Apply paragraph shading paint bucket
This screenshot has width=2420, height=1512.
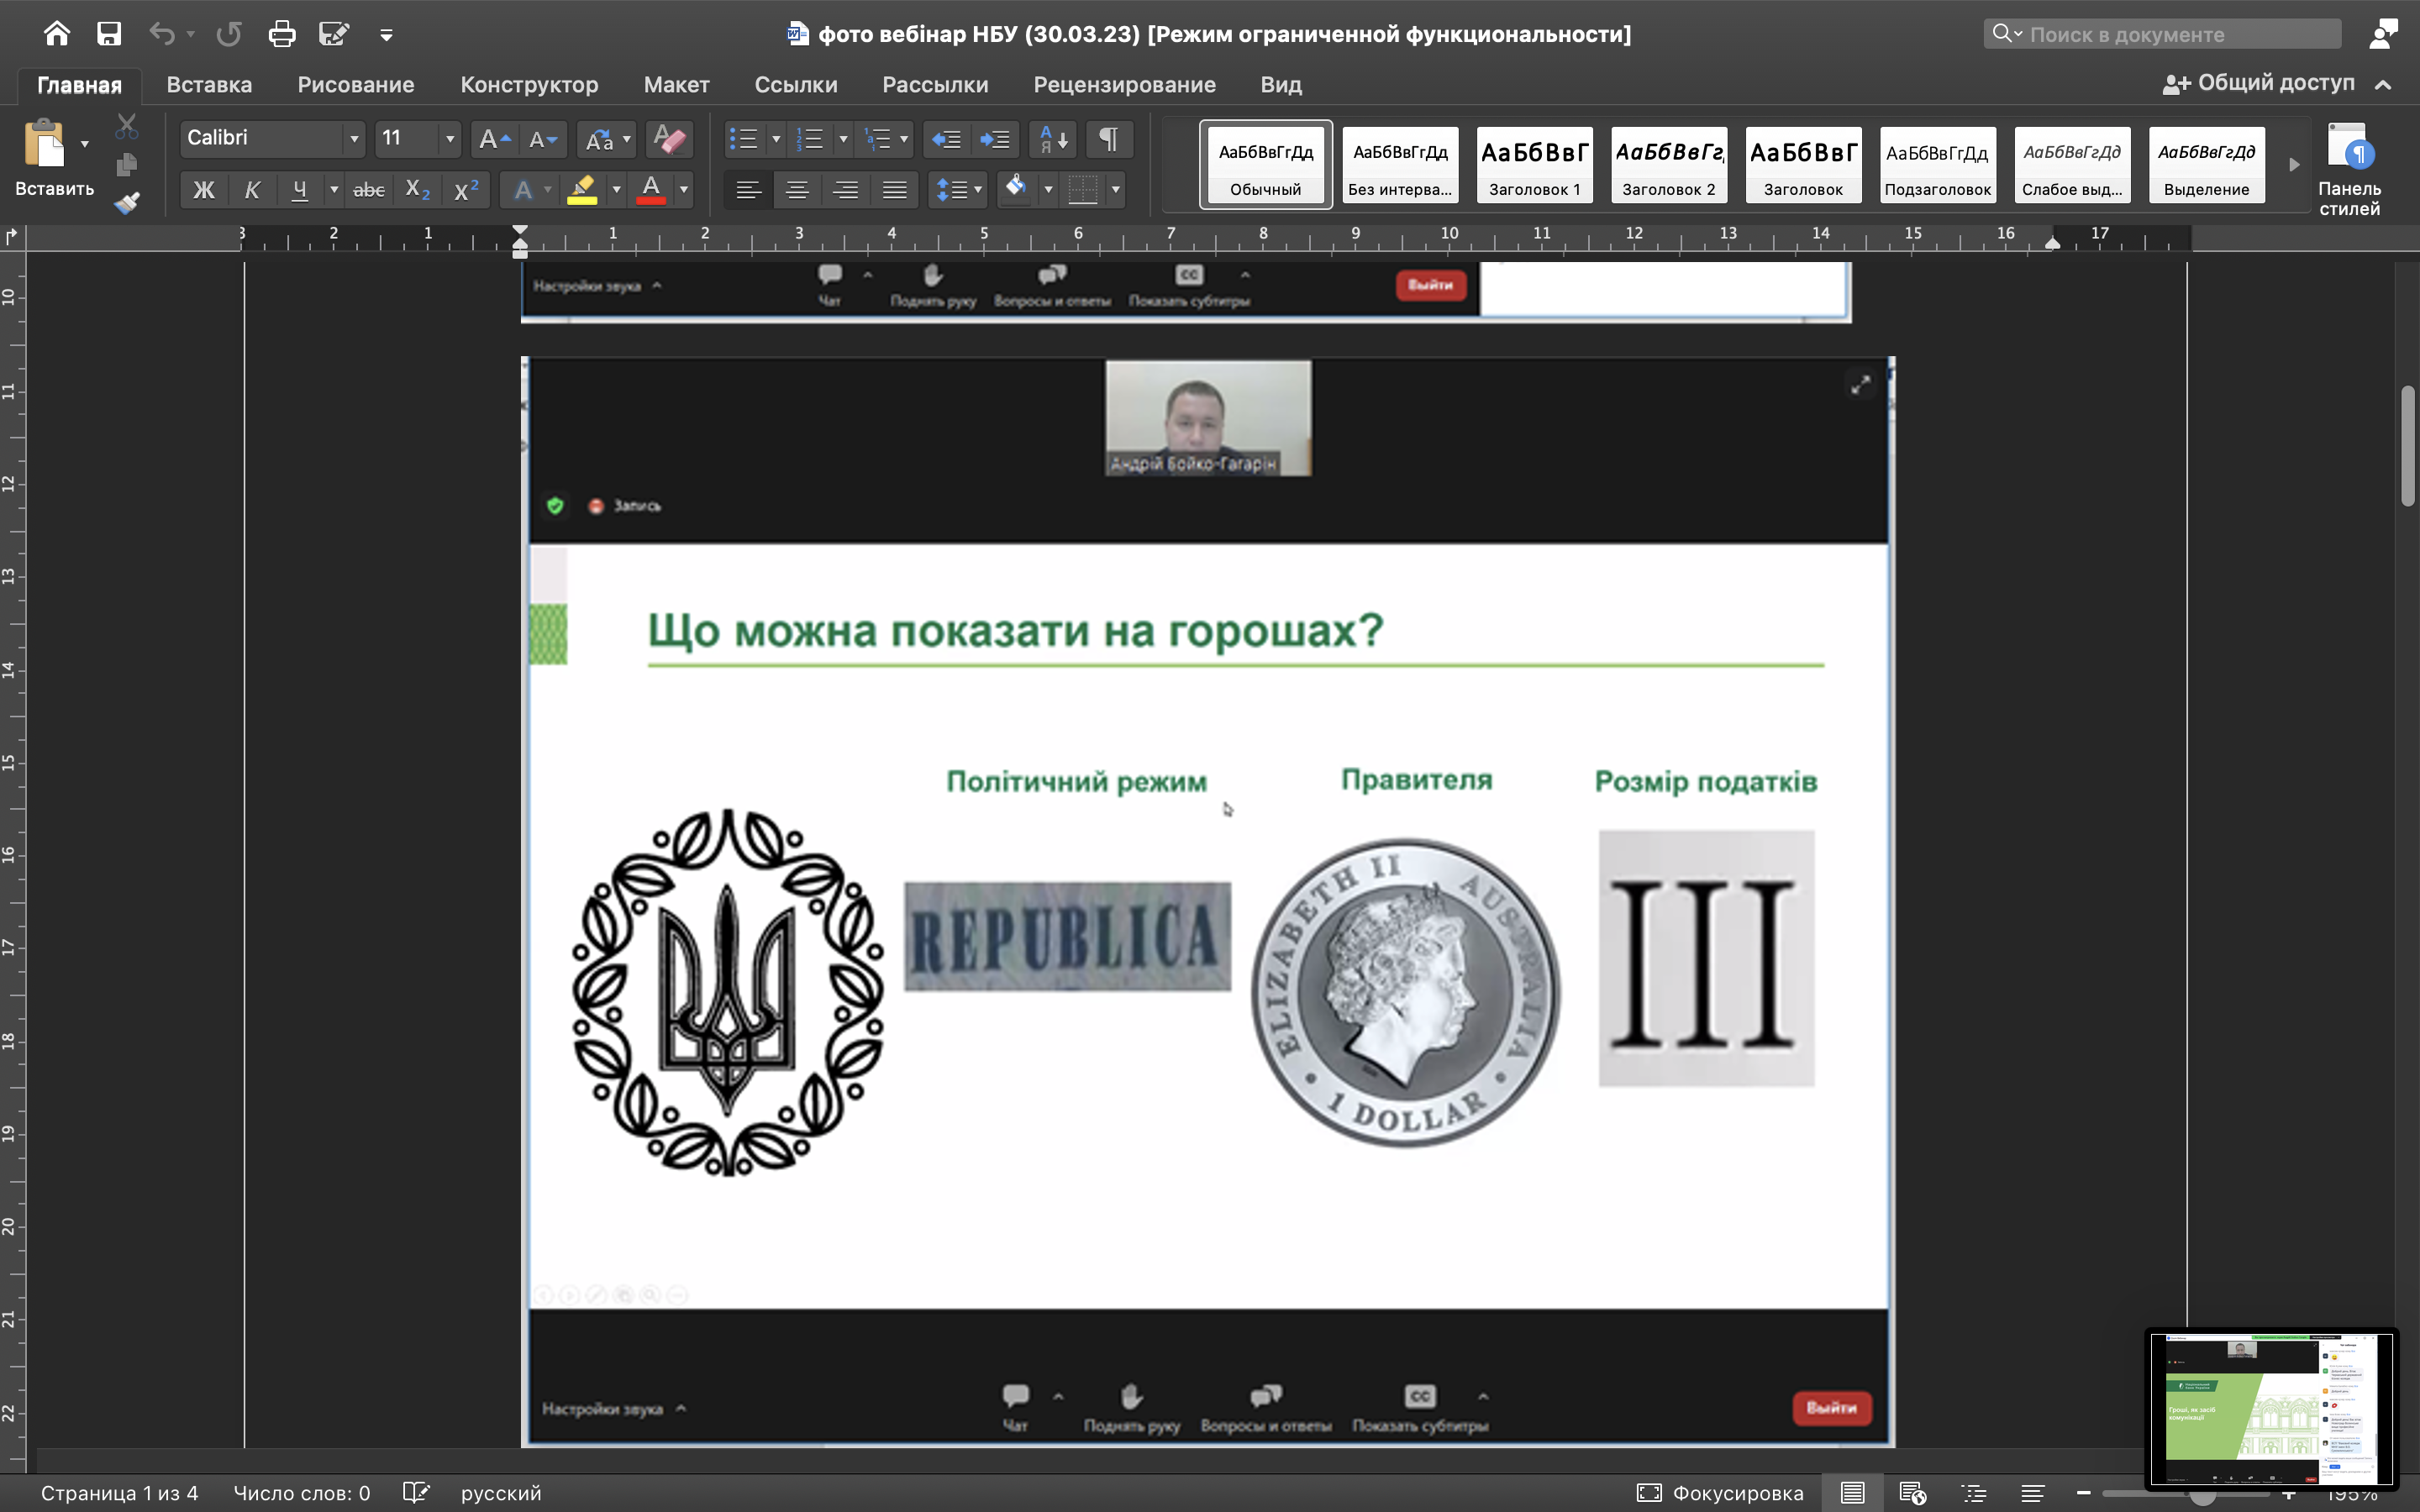click(x=1017, y=188)
